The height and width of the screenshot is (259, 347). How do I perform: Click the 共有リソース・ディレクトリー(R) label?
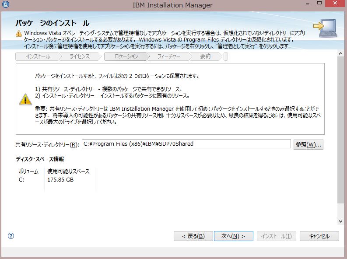coord(47,145)
